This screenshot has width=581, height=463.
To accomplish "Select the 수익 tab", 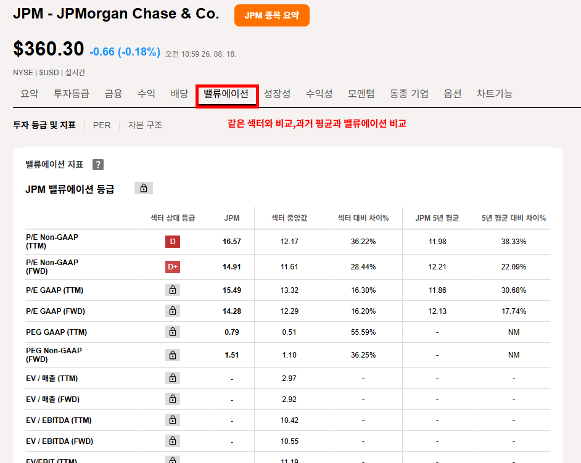I will 146,94.
